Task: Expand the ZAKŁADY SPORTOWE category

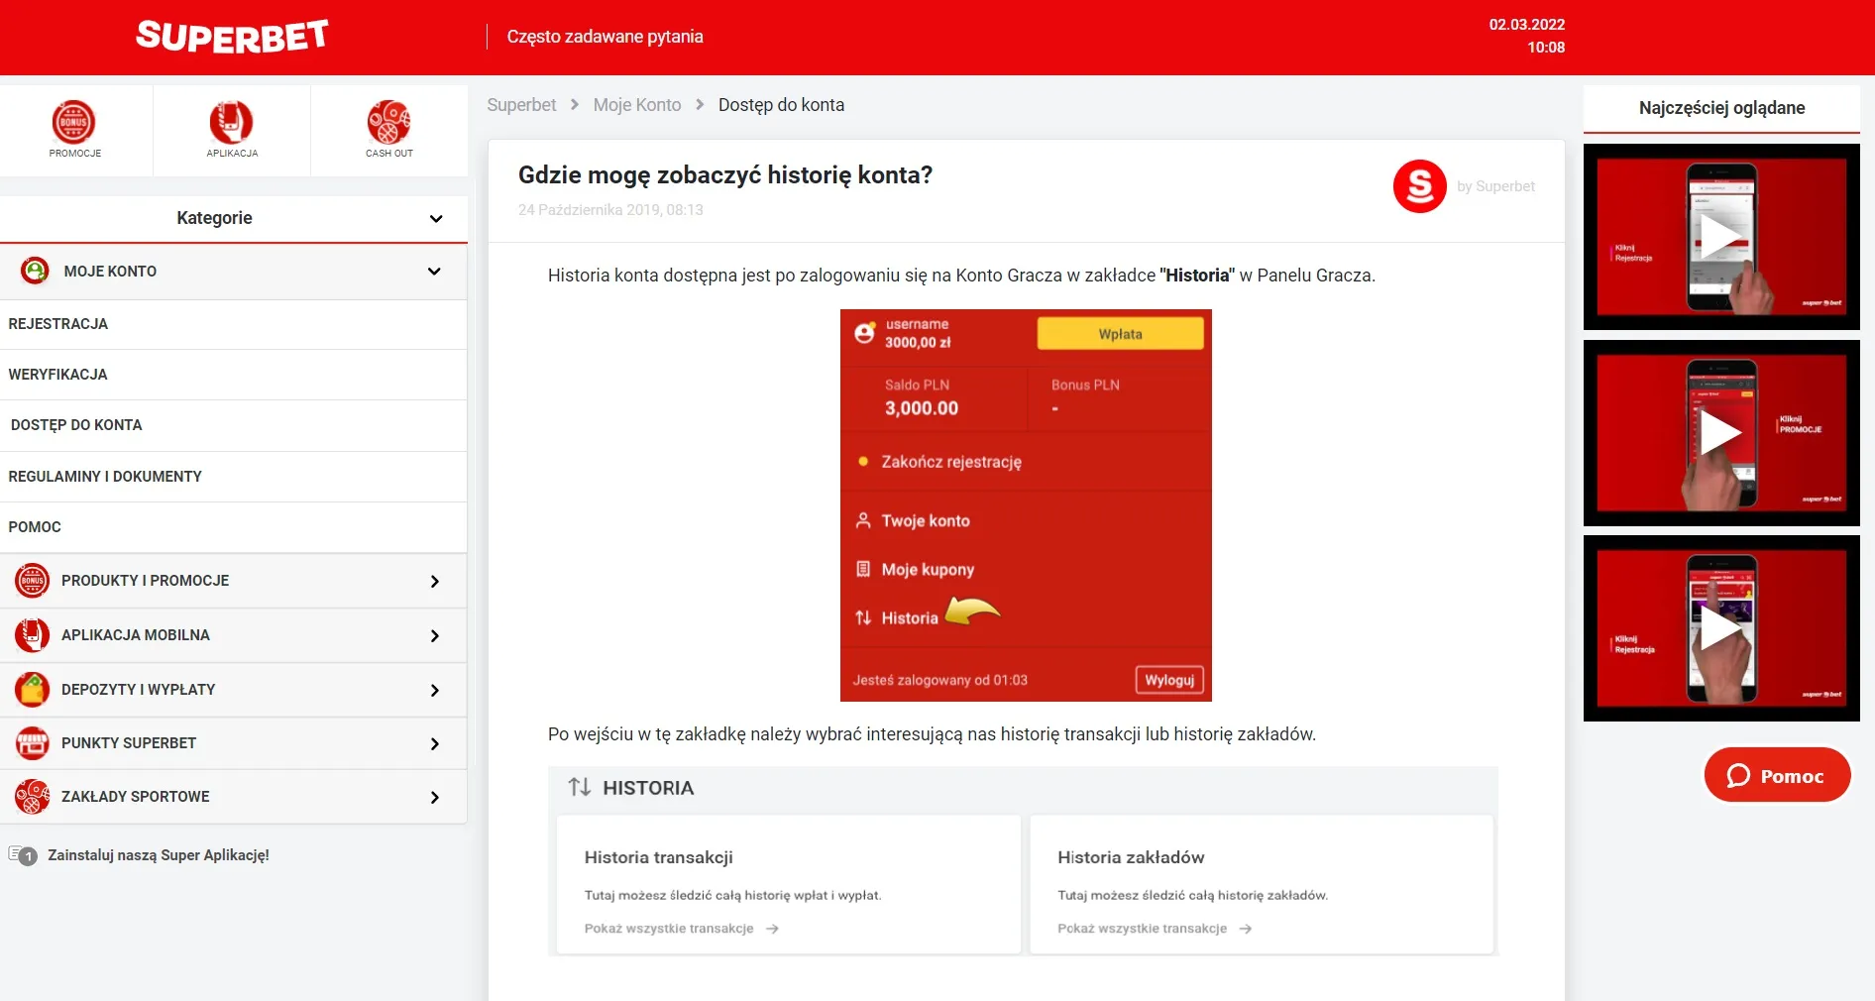Action: [x=434, y=797]
